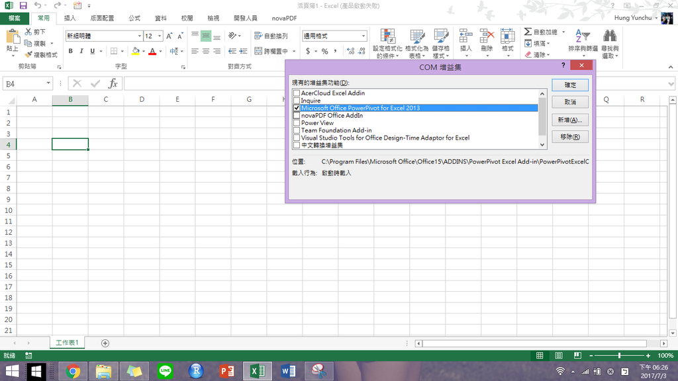Click the increase decimal icon
Viewport: 678px width, 381px height.
351,51
